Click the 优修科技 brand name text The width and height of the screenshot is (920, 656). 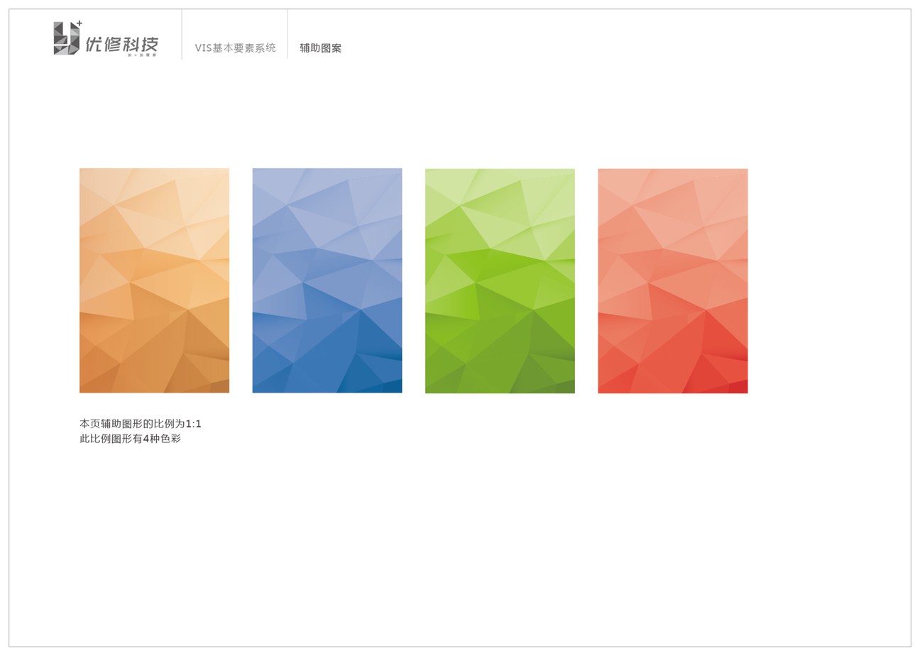(121, 44)
